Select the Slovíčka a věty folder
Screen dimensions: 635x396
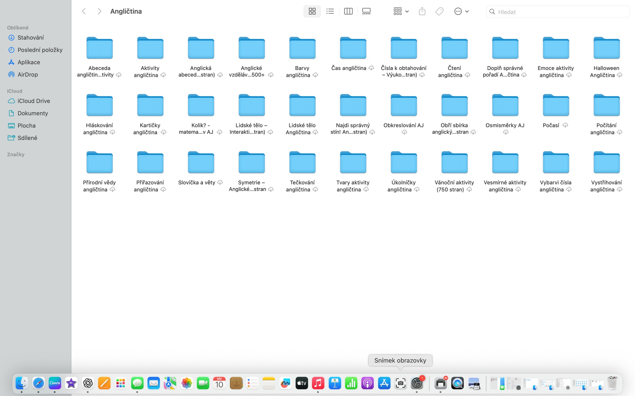[201, 163]
